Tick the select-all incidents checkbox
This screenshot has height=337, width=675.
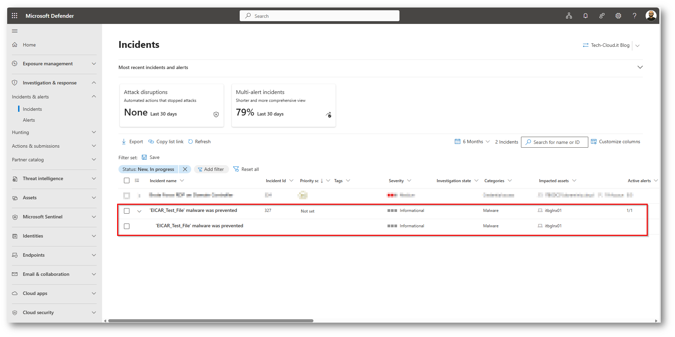[127, 180]
